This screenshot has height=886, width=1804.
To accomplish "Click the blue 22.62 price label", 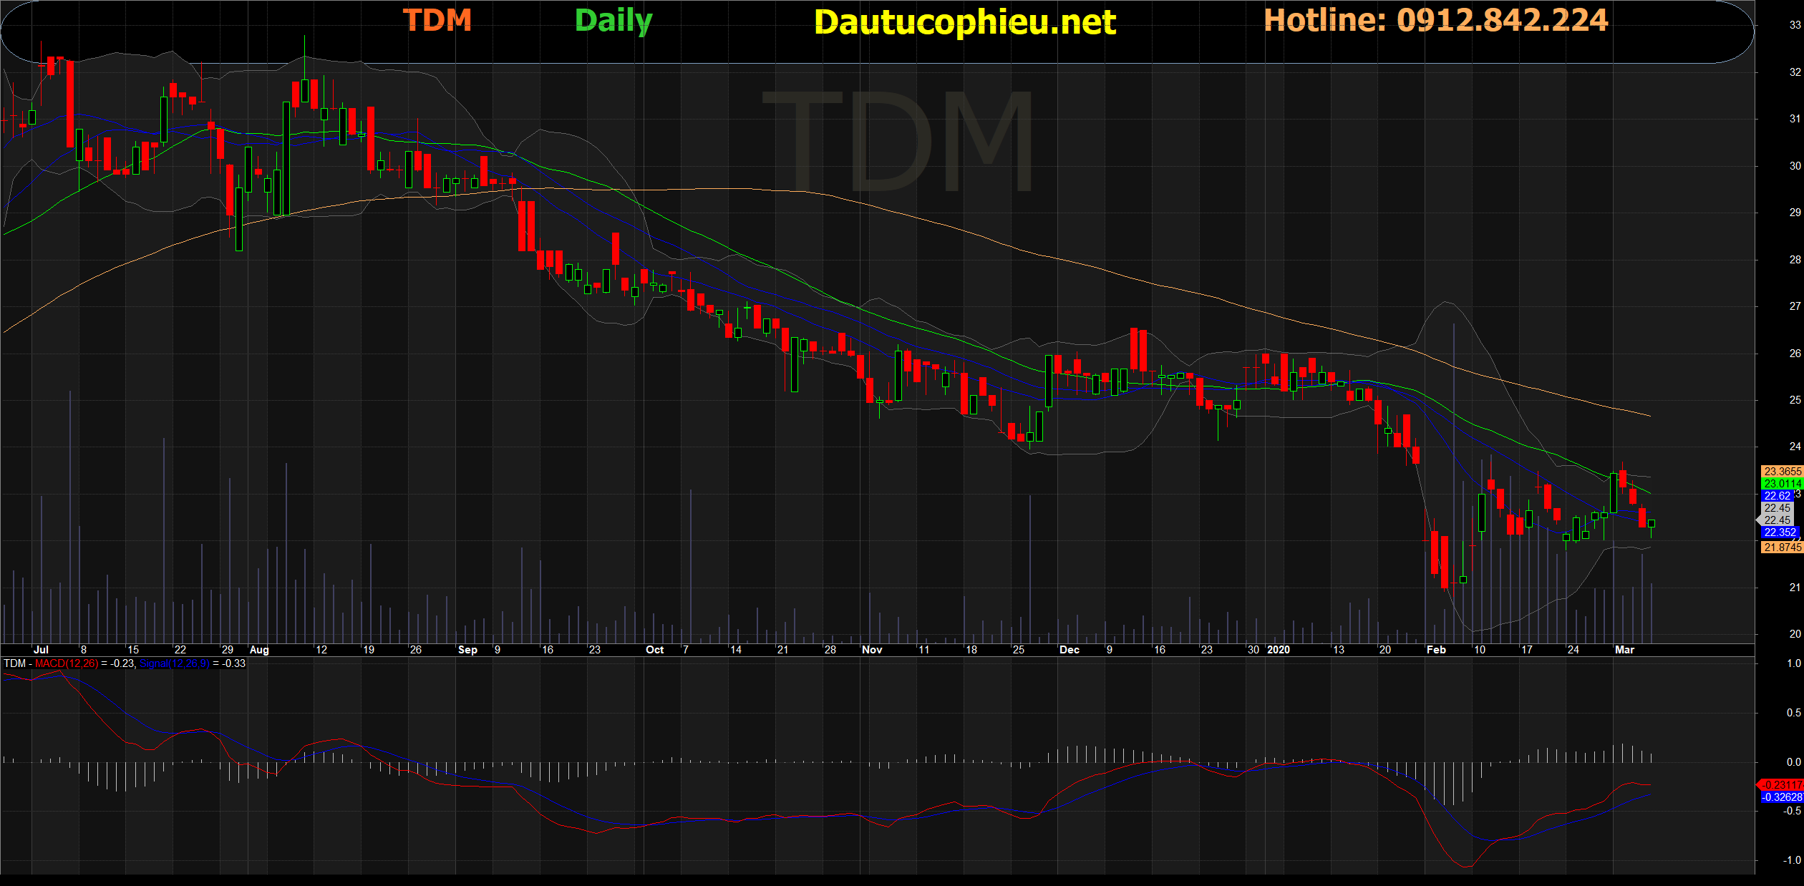I will [1776, 495].
